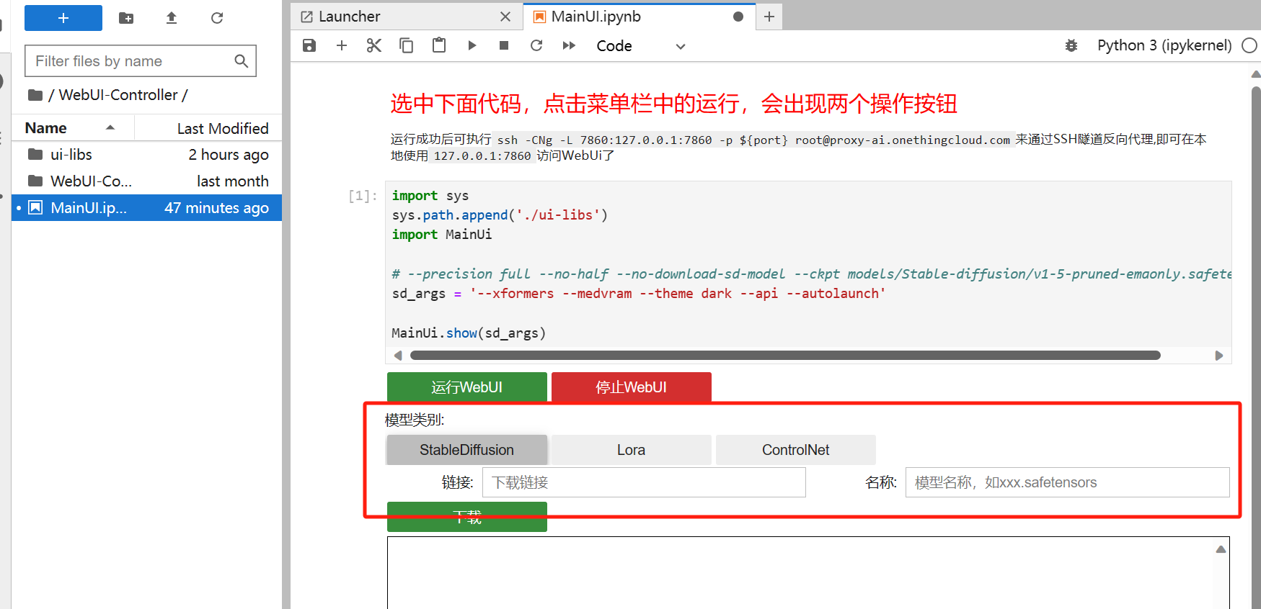The image size is (1261, 609).
Task: Close the Launcher tab
Action: [x=505, y=17]
